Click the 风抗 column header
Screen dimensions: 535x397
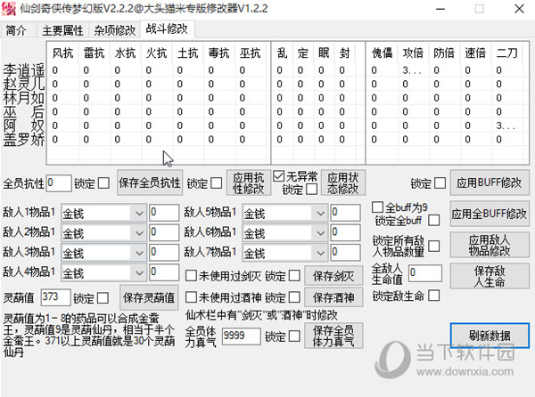pyautogui.click(x=63, y=53)
